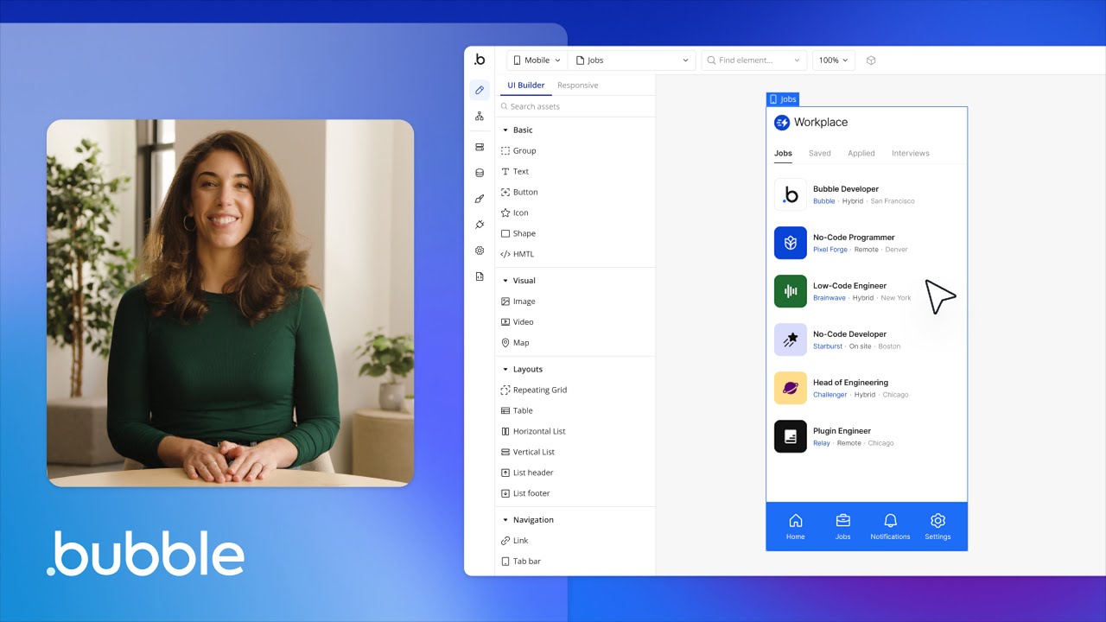Click the Search assets field
The width and height of the screenshot is (1106, 622).
(575, 106)
